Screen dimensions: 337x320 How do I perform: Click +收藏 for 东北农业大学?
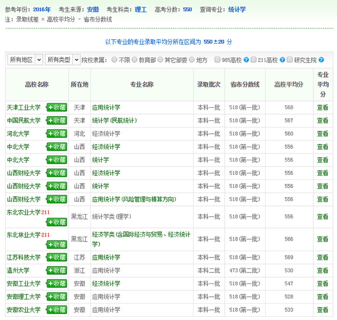57,222
